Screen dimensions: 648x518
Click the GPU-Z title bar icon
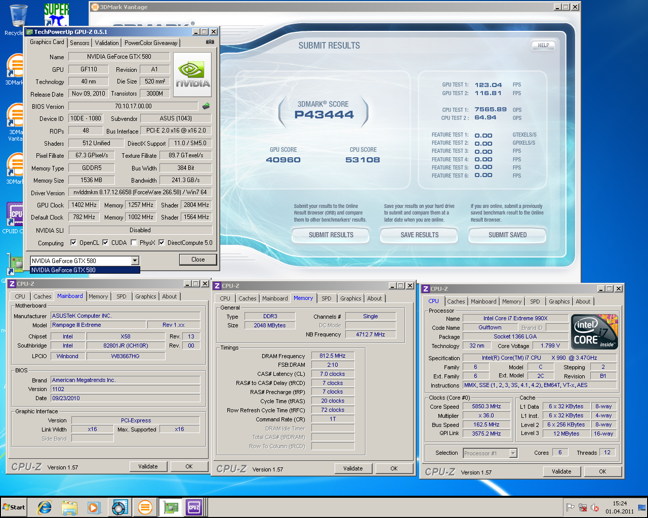coord(29,32)
